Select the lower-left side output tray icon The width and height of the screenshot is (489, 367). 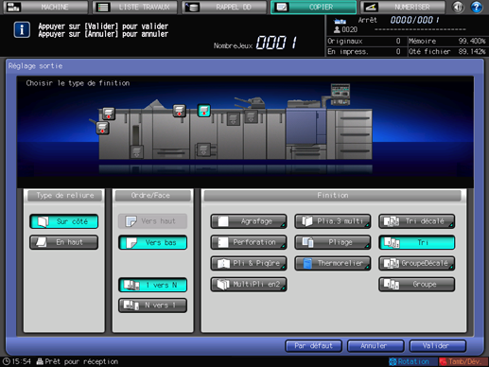point(102,129)
